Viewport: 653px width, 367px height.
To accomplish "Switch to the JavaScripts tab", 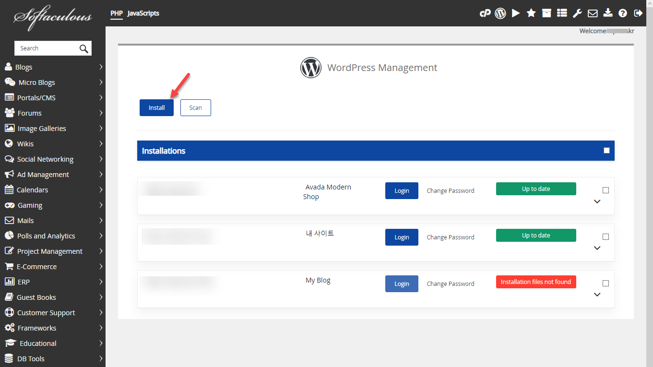I will (143, 13).
